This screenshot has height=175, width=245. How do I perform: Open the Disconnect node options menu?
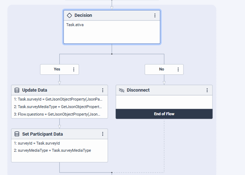(x=207, y=90)
